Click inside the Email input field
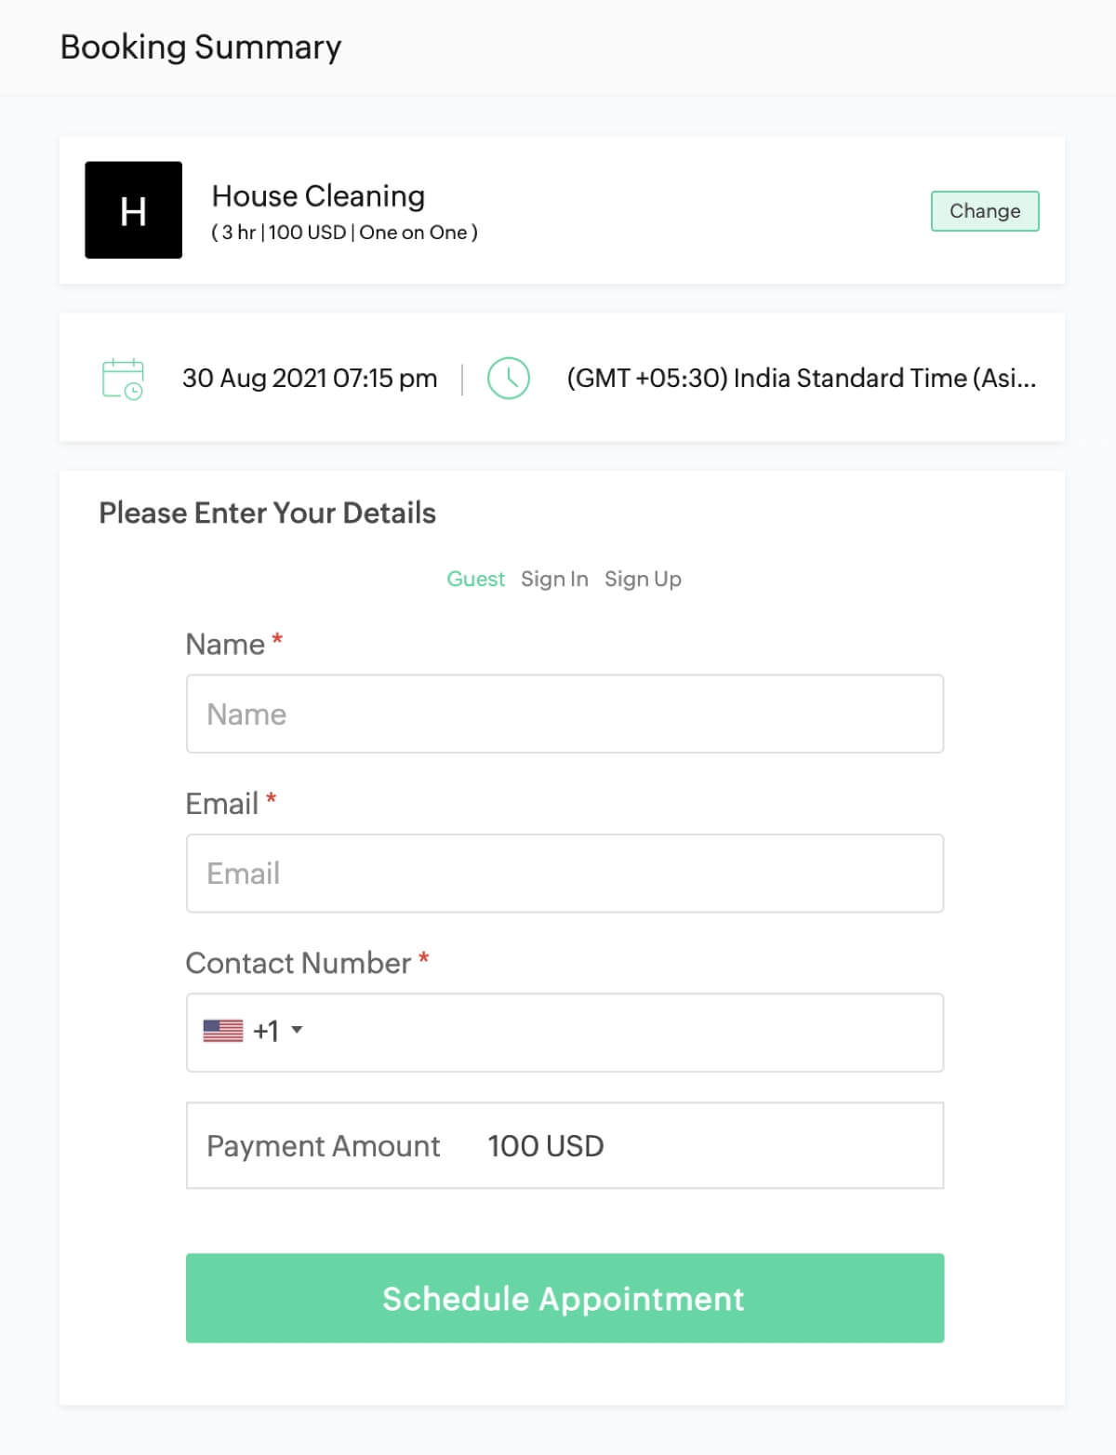1116x1455 pixels. [x=565, y=873]
